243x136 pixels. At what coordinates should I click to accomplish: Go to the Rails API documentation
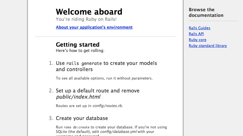pyautogui.click(x=196, y=34)
